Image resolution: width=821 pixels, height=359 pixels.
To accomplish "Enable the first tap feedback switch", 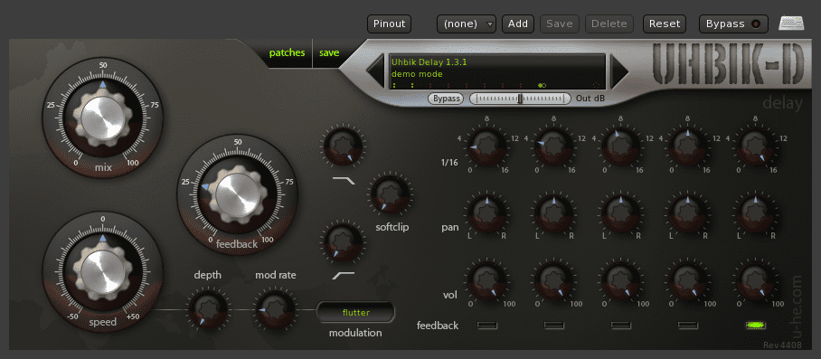I will 487,326.
